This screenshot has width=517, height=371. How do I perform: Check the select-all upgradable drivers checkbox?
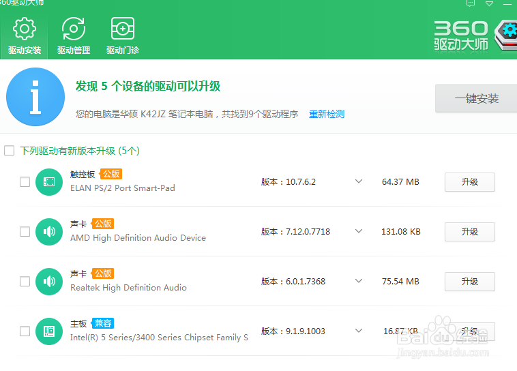10,151
